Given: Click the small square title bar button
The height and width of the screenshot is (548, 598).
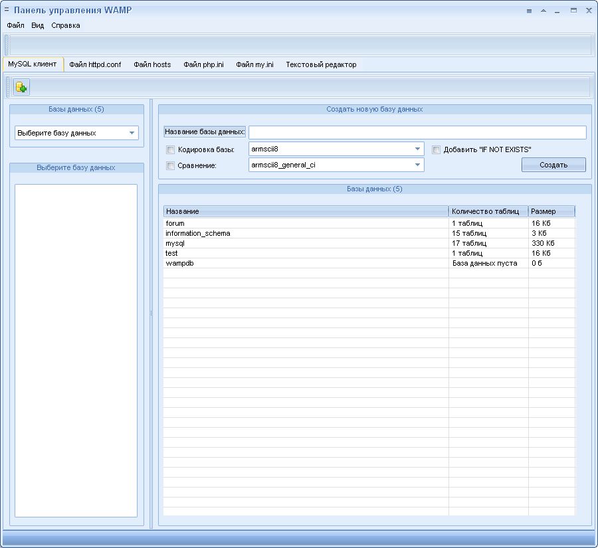Looking at the screenshot, I should (529, 11).
